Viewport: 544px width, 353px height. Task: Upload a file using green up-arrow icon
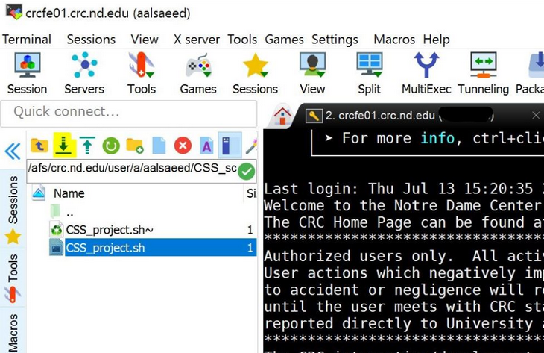(87, 146)
